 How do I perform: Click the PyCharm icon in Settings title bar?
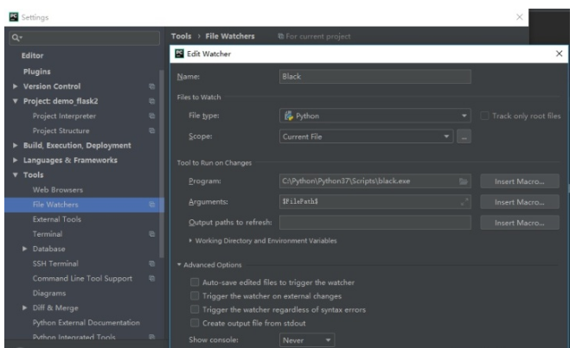tap(14, 17)
